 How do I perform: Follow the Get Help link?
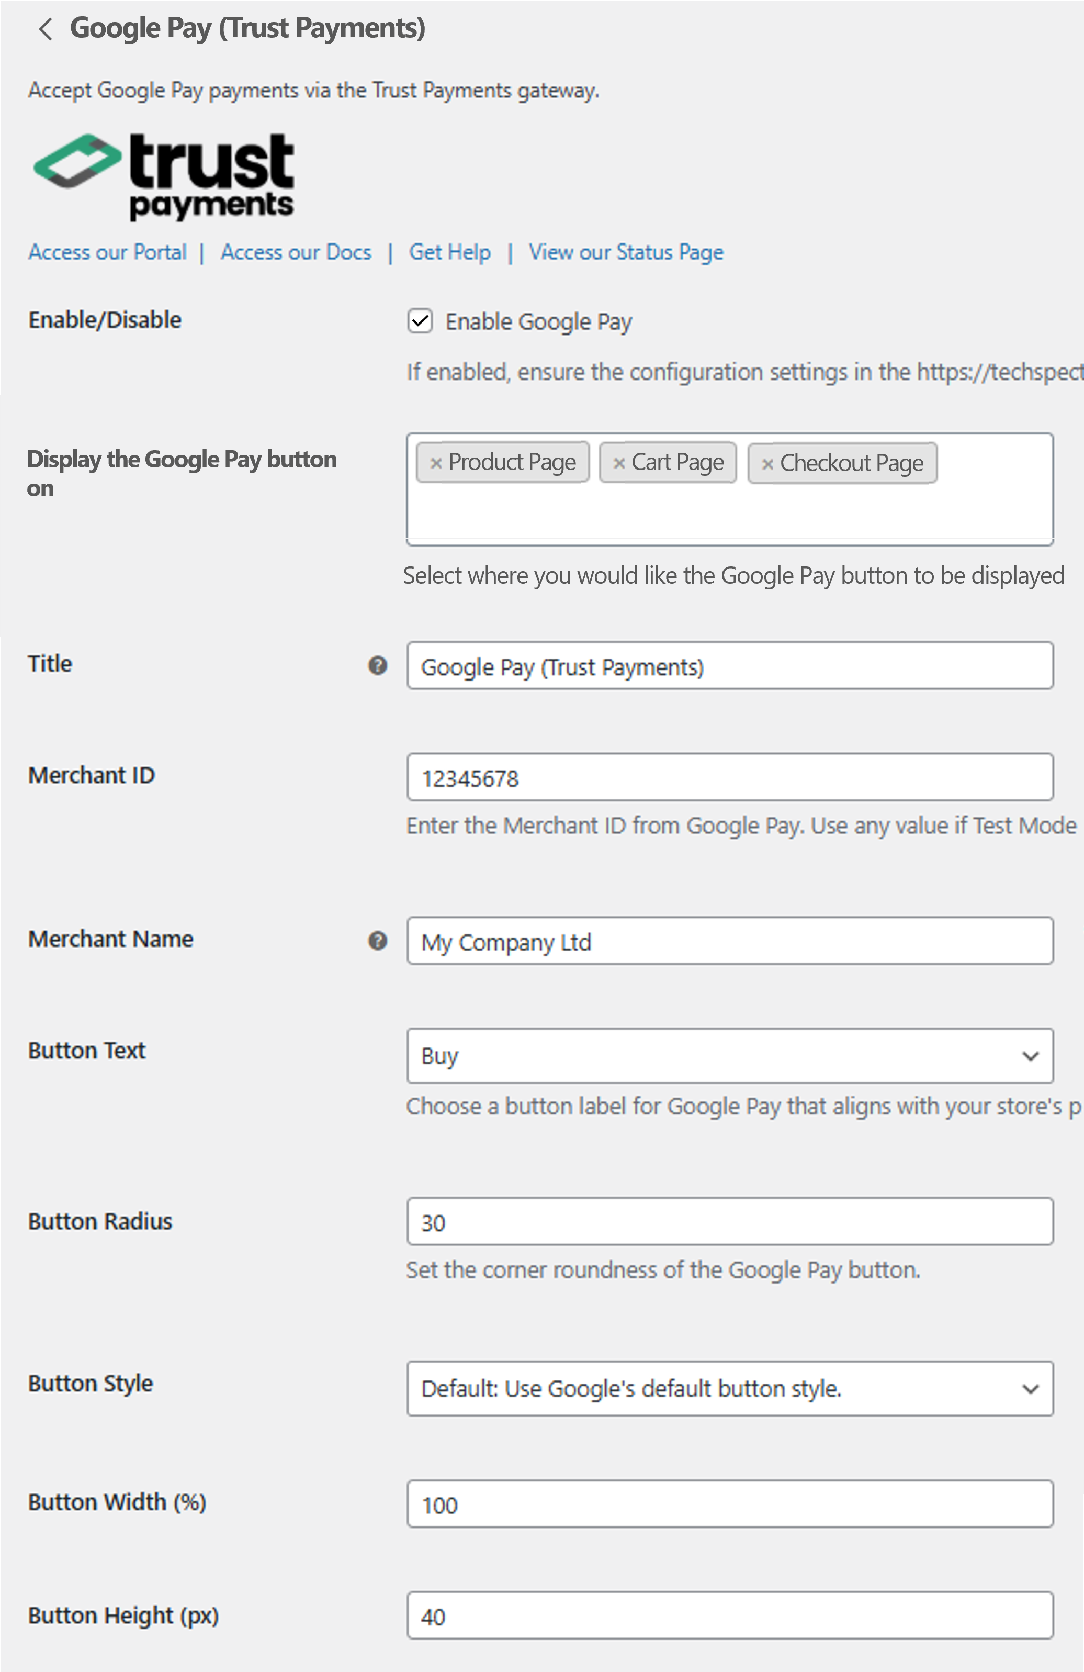point(450,252)
